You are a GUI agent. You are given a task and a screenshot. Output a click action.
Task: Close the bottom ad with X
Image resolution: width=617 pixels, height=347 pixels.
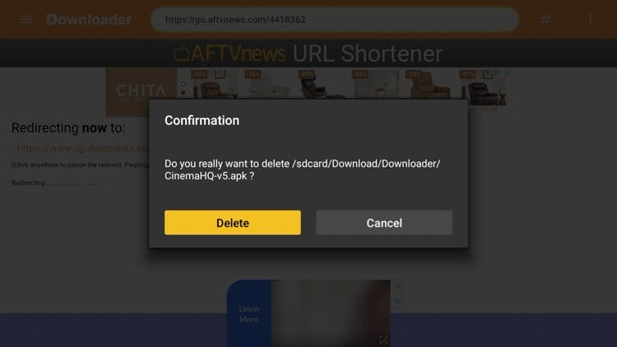[398, 287]
